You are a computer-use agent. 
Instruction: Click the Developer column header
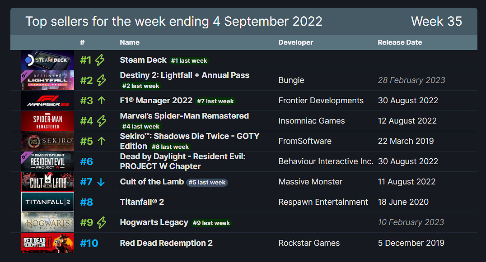click(x=295, y=42)
